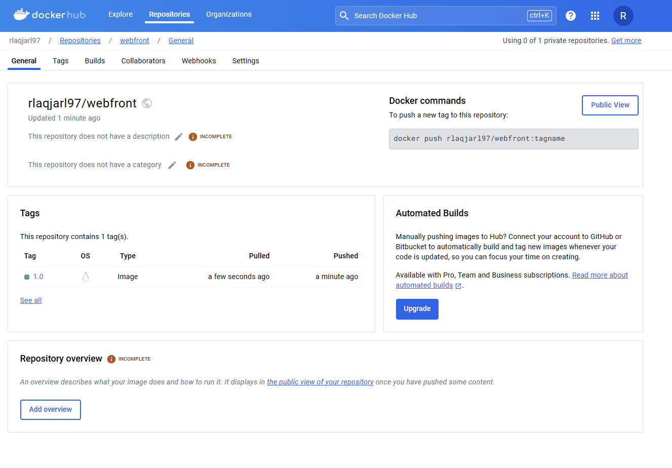Click the 'Updated 1 minute ago' text

[x=64, y=118]
